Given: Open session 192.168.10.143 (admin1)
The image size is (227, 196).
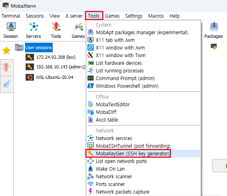Looking at the screenshot, I should 61,67.
